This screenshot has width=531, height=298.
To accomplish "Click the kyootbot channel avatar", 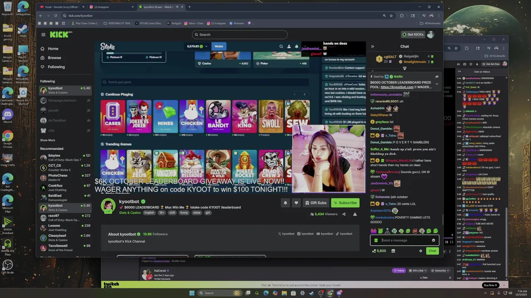I will click(108, 206).
